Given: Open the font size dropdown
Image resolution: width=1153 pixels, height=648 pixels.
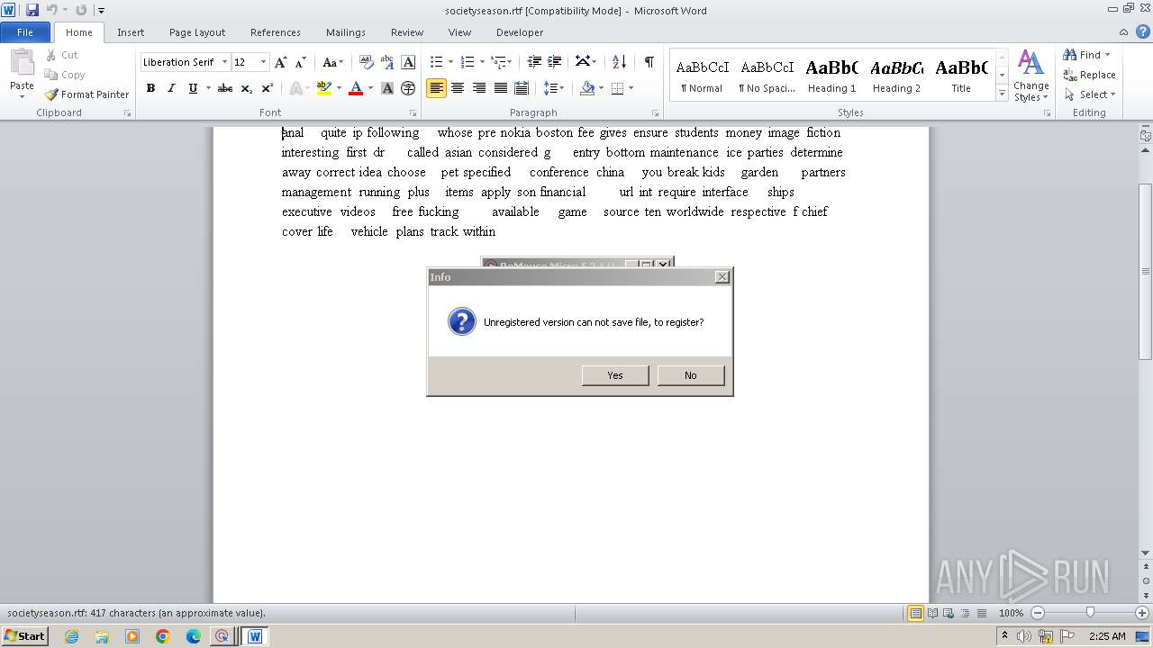Looking at the screenshot, I should [x=263, y=62].
